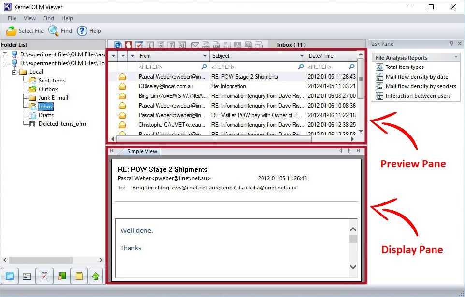Click the envelope icon in the list toolbar
Viewport: 465px width, 297px height.
[195, 45]
